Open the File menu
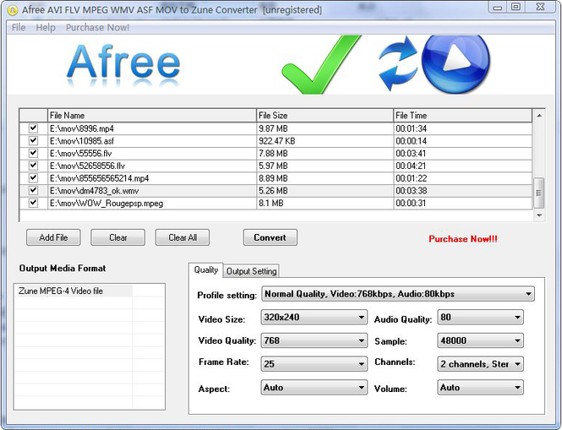 pyautogui.click(x=19, y=28)
